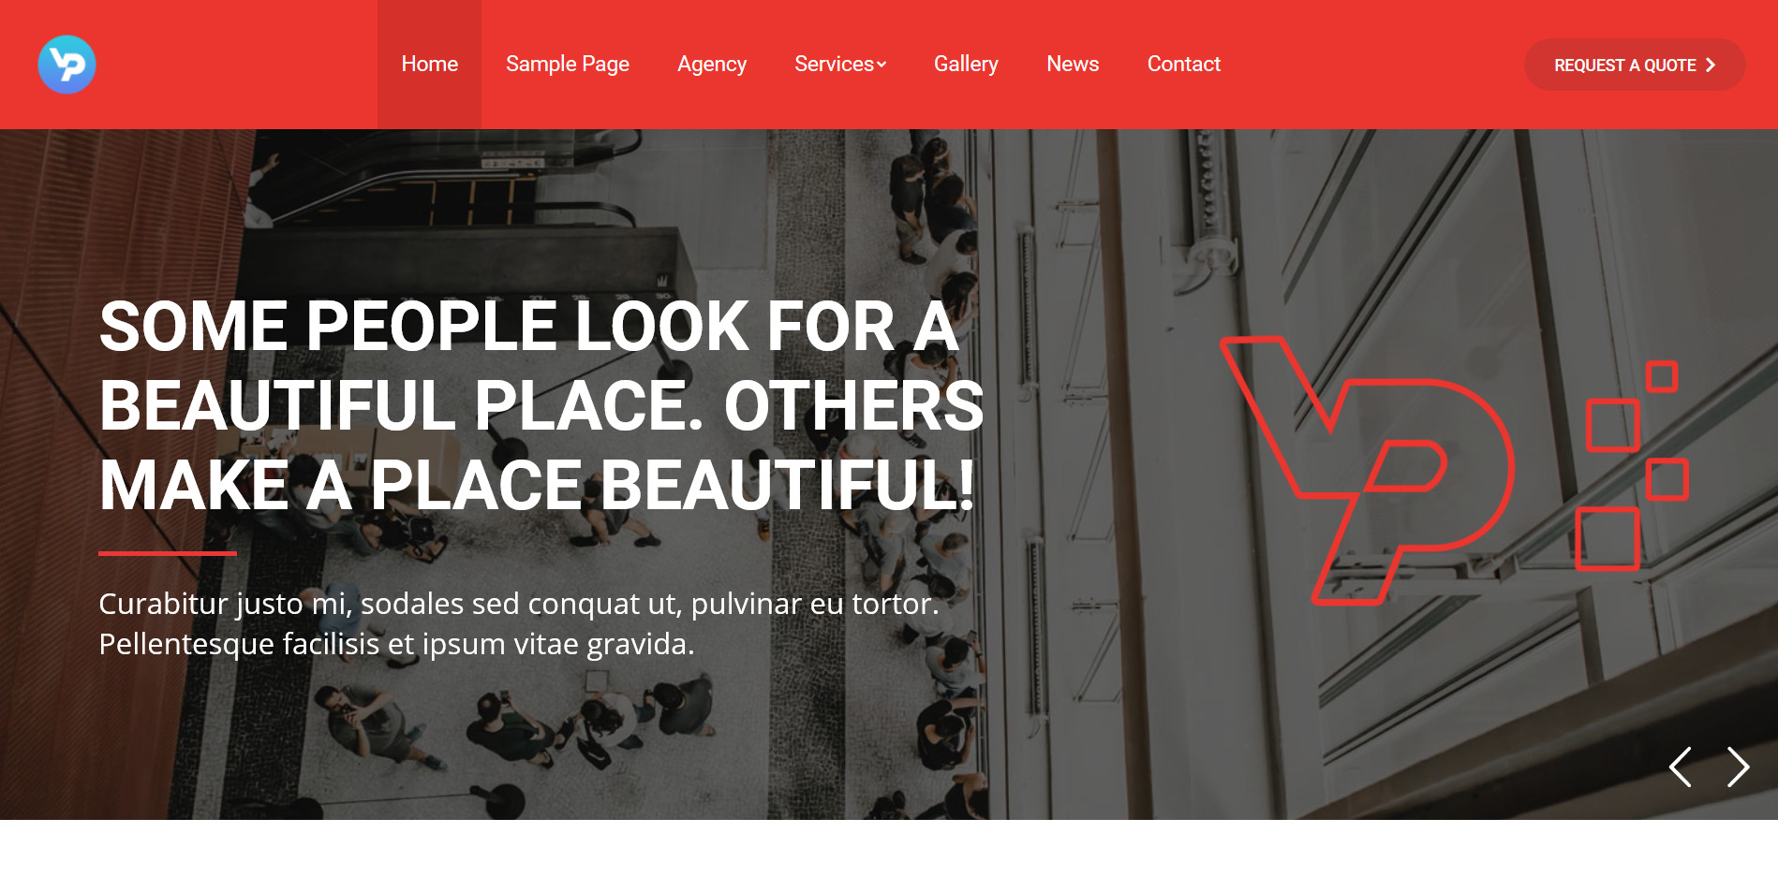
Task: Click the chevron on Request a Quote
Action: 1711,65
